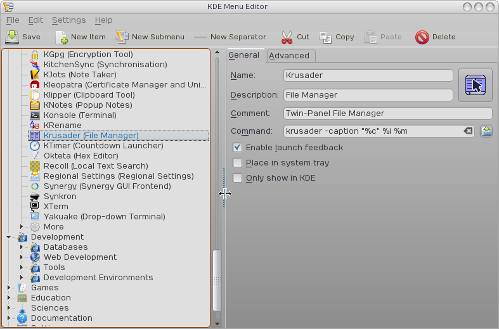
Task: Select the Klipper clipboard icon
Action: 35,95
